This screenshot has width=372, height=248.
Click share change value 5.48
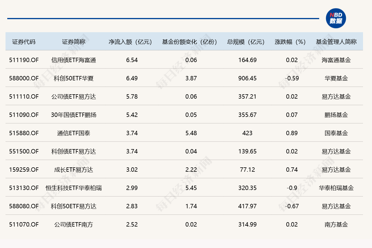pos(191,133)
